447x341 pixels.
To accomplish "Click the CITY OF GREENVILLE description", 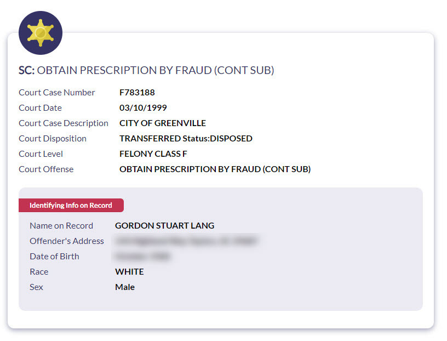I will tap(163, 123).
